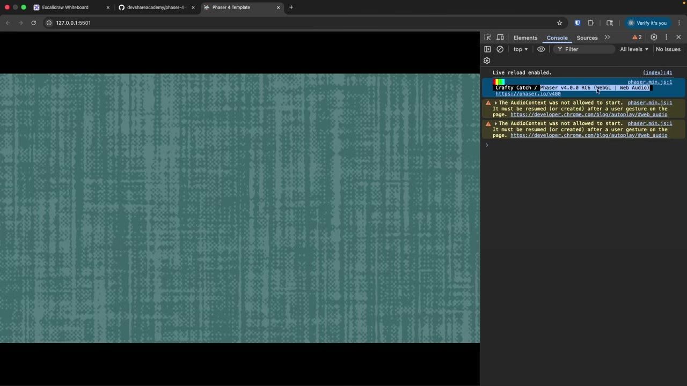The image size is (687, 386).
Task: Click the second warning triangle icon
Action: (488, 124)
